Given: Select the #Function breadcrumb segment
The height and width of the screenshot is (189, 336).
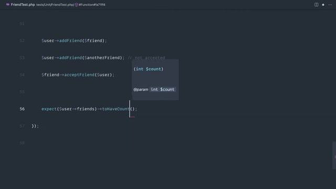Looking at the screenshot, I should 92,5.
